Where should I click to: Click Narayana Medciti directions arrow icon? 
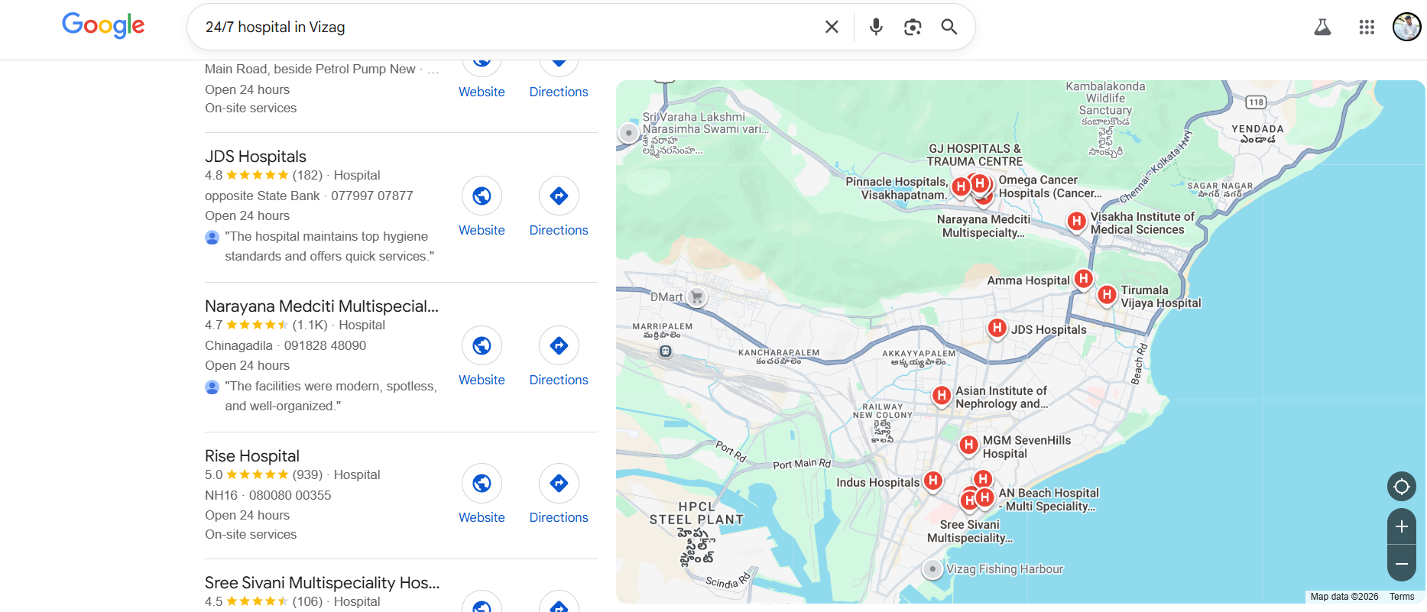pyautogui.click(x=559, y=346)
